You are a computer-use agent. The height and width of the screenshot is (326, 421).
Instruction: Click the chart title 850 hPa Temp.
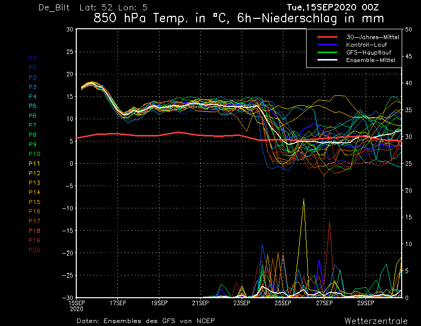tap(239, 18)
